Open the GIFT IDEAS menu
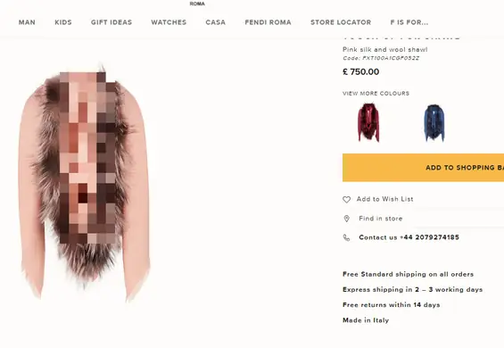The image size is (504, 348). tap(112, 22)
